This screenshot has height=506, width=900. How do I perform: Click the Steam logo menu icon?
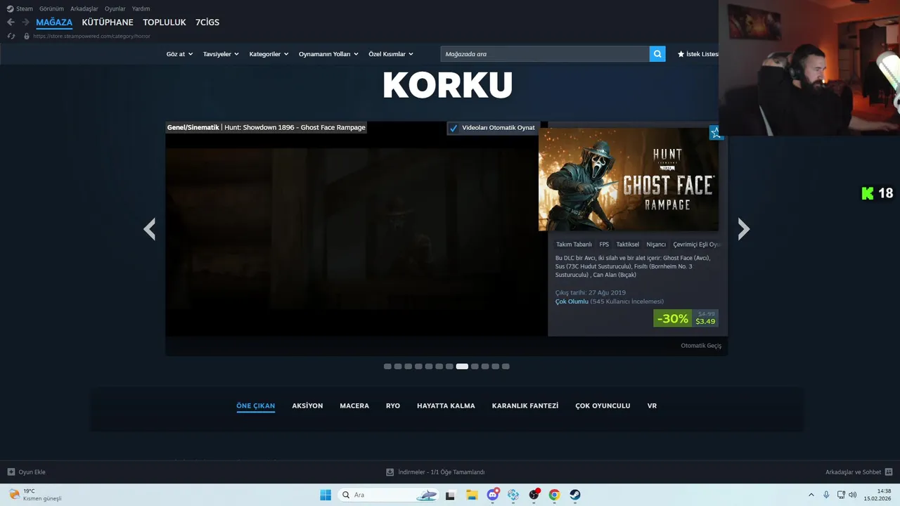(x=10, y=8)
